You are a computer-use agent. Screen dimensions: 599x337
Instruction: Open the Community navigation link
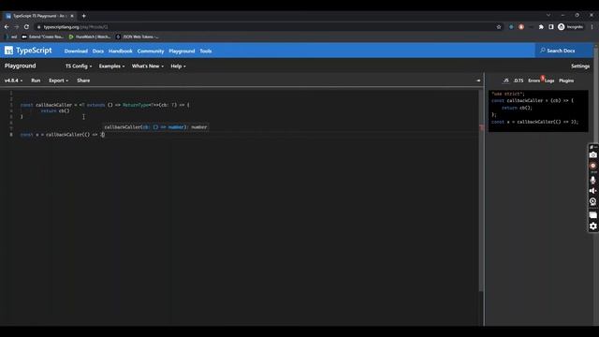[x=151, y=51]
